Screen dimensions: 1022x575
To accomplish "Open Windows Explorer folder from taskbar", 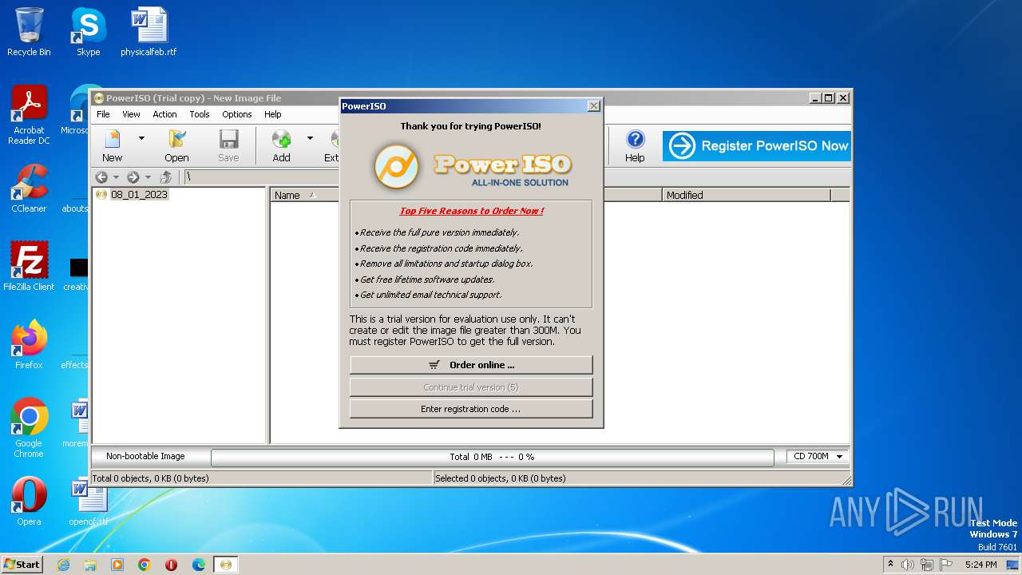I will [x=90, y=565].
